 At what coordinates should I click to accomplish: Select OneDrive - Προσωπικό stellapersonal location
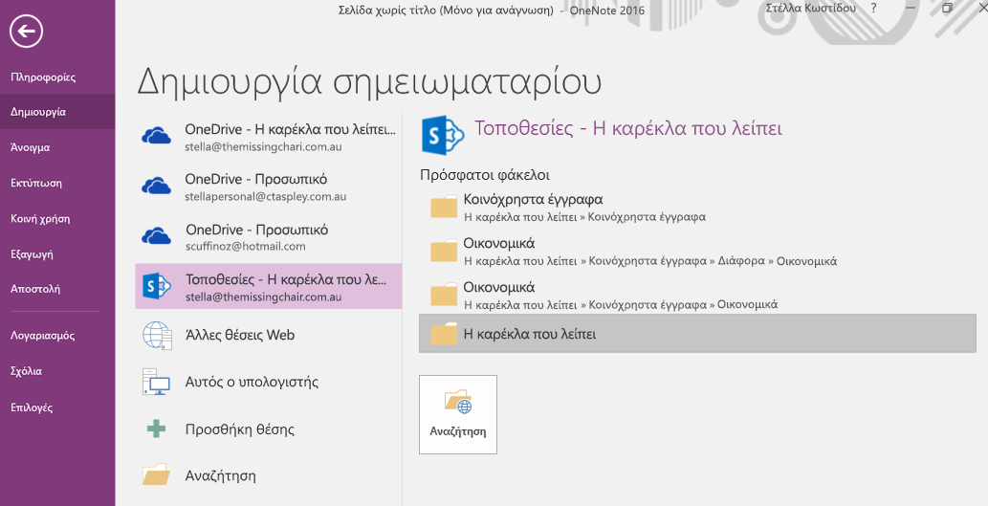coord(269,187)
